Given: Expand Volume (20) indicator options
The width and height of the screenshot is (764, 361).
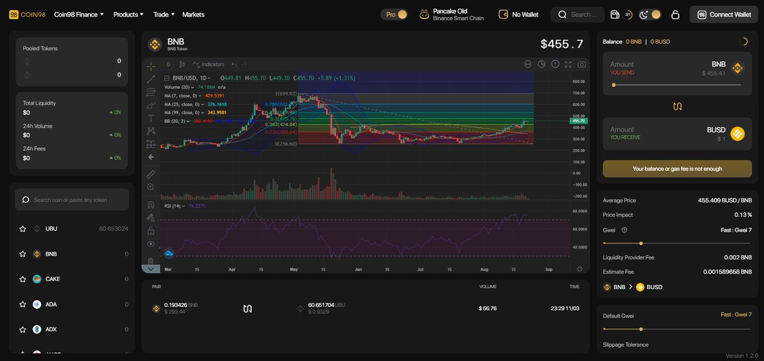Looking at the screenshot, I should (x=194, y=87).
